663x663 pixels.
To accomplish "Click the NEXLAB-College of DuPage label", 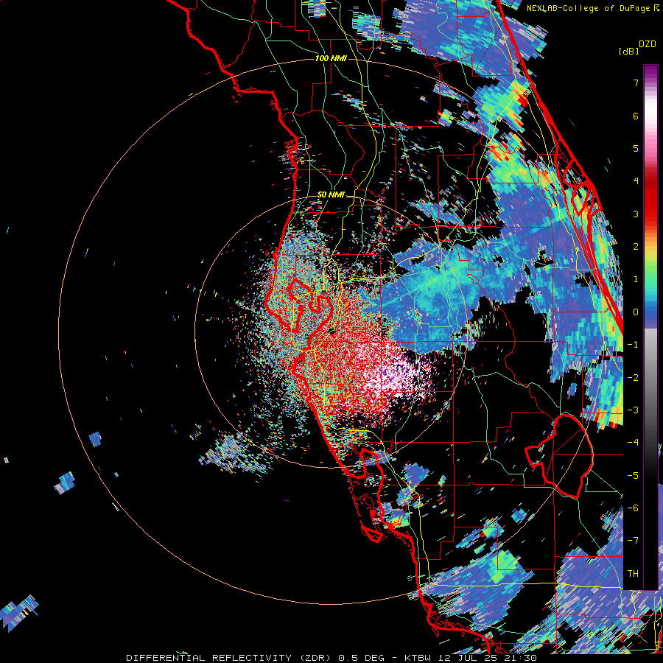I will point(589,8).
